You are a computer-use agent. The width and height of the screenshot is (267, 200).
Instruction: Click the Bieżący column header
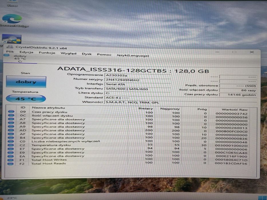click(146, 109)
